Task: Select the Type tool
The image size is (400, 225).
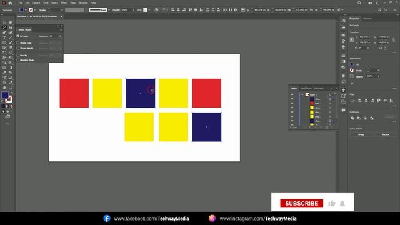Action: 4,37
